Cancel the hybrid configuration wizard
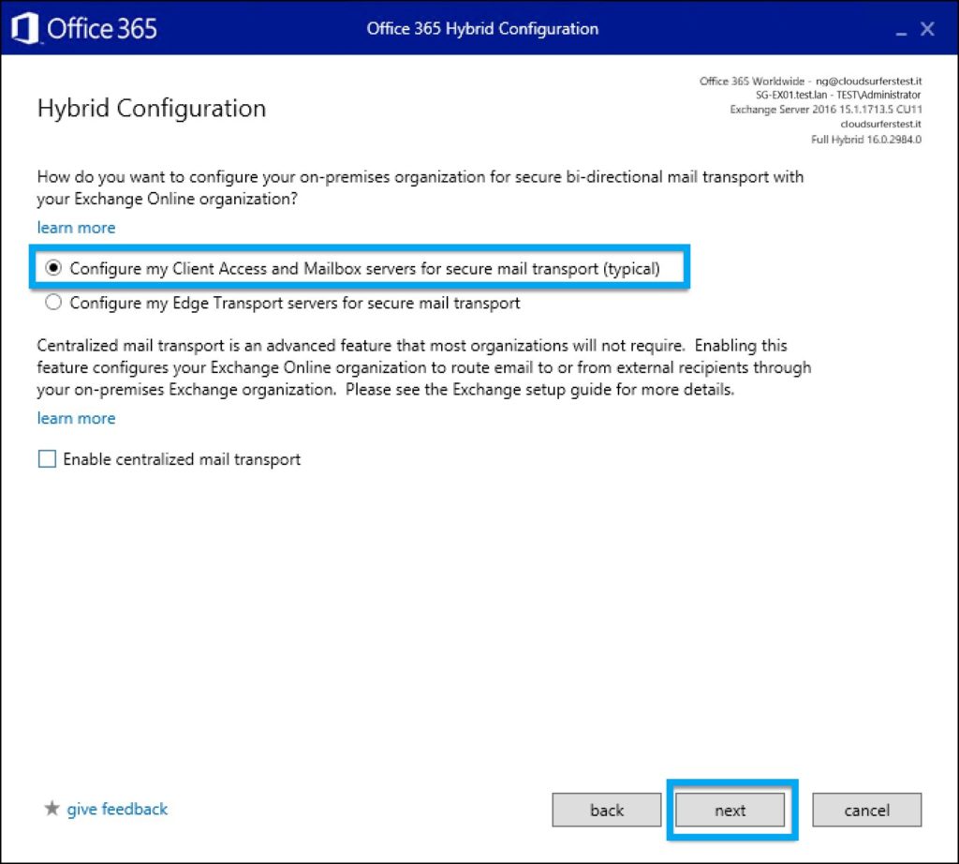Viewport: 959px width, 864px height. [866, 811]
